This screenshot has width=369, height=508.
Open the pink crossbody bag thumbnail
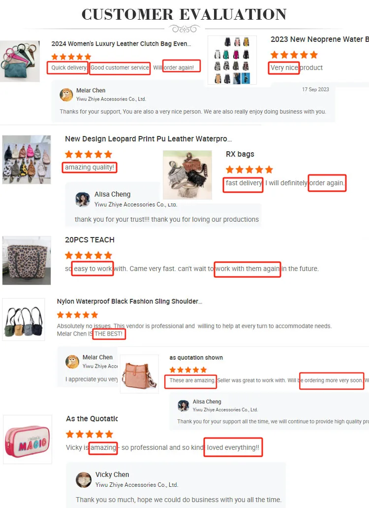click(139, 374)
